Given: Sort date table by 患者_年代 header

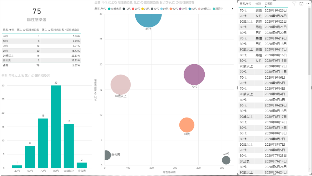Looking at the screenshot, I should (x=245, y=4).
